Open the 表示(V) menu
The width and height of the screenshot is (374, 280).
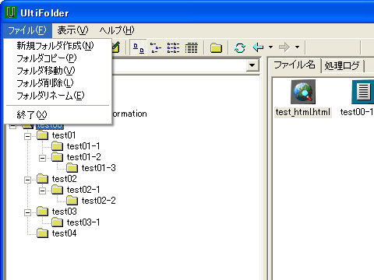click(x=72, y=30)
